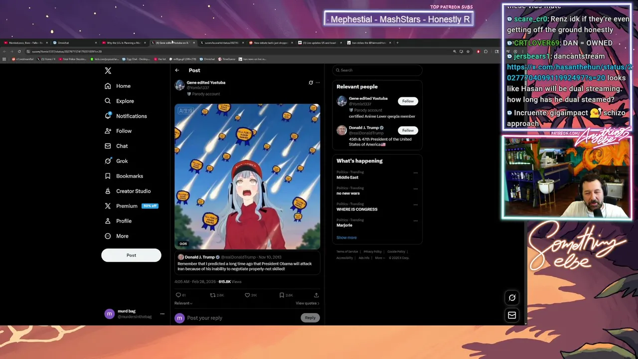638x359 pixels.
Task: Click the 50% off Premium badge
Action: click(150, 206)
